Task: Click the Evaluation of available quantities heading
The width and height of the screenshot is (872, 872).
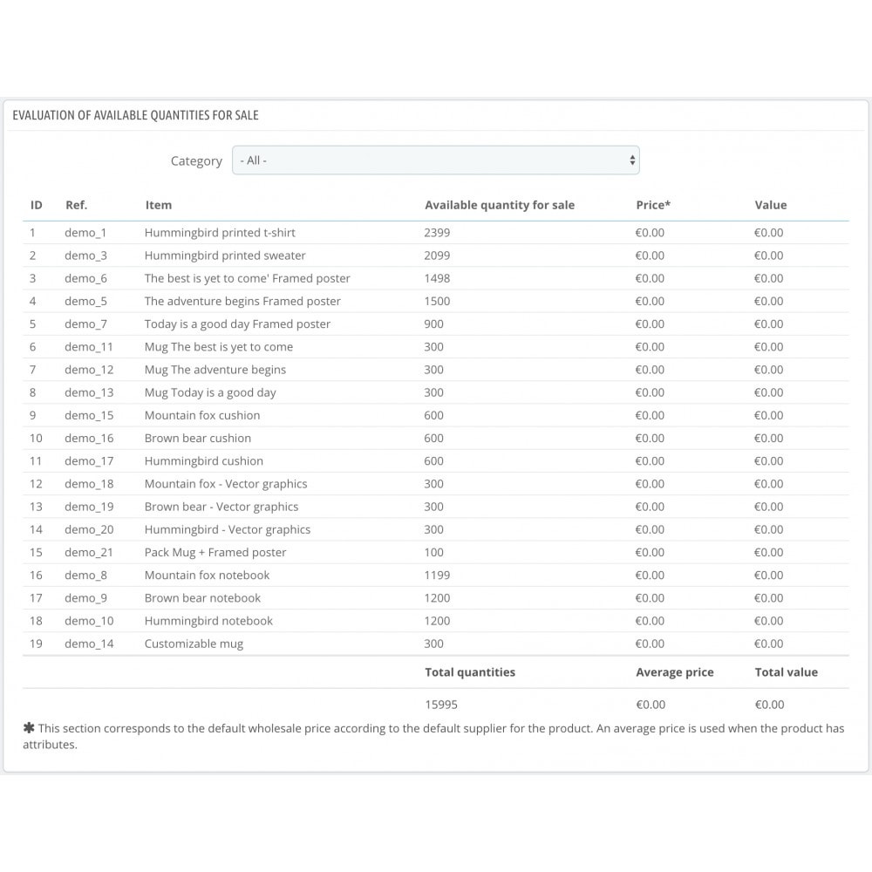Action: tap(135, 115)
